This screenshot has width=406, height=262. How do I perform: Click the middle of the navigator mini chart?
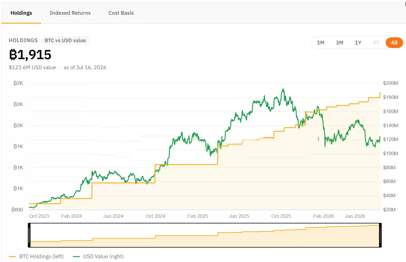click(205, 235)
